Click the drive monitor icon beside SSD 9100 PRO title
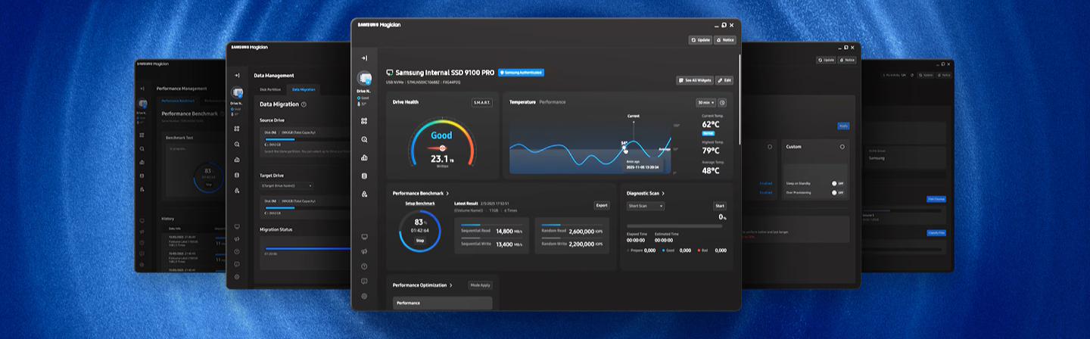Viewport: 1090px width, 339px height. (389, 73)
